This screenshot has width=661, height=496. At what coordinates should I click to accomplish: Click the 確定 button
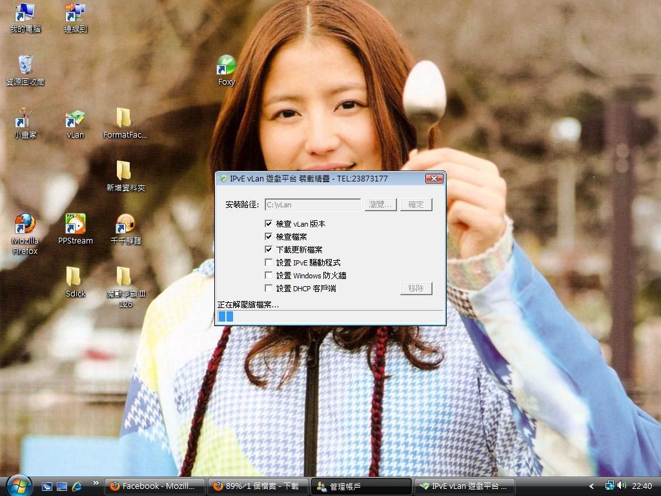pyautogui.click(x=416, y=205)
